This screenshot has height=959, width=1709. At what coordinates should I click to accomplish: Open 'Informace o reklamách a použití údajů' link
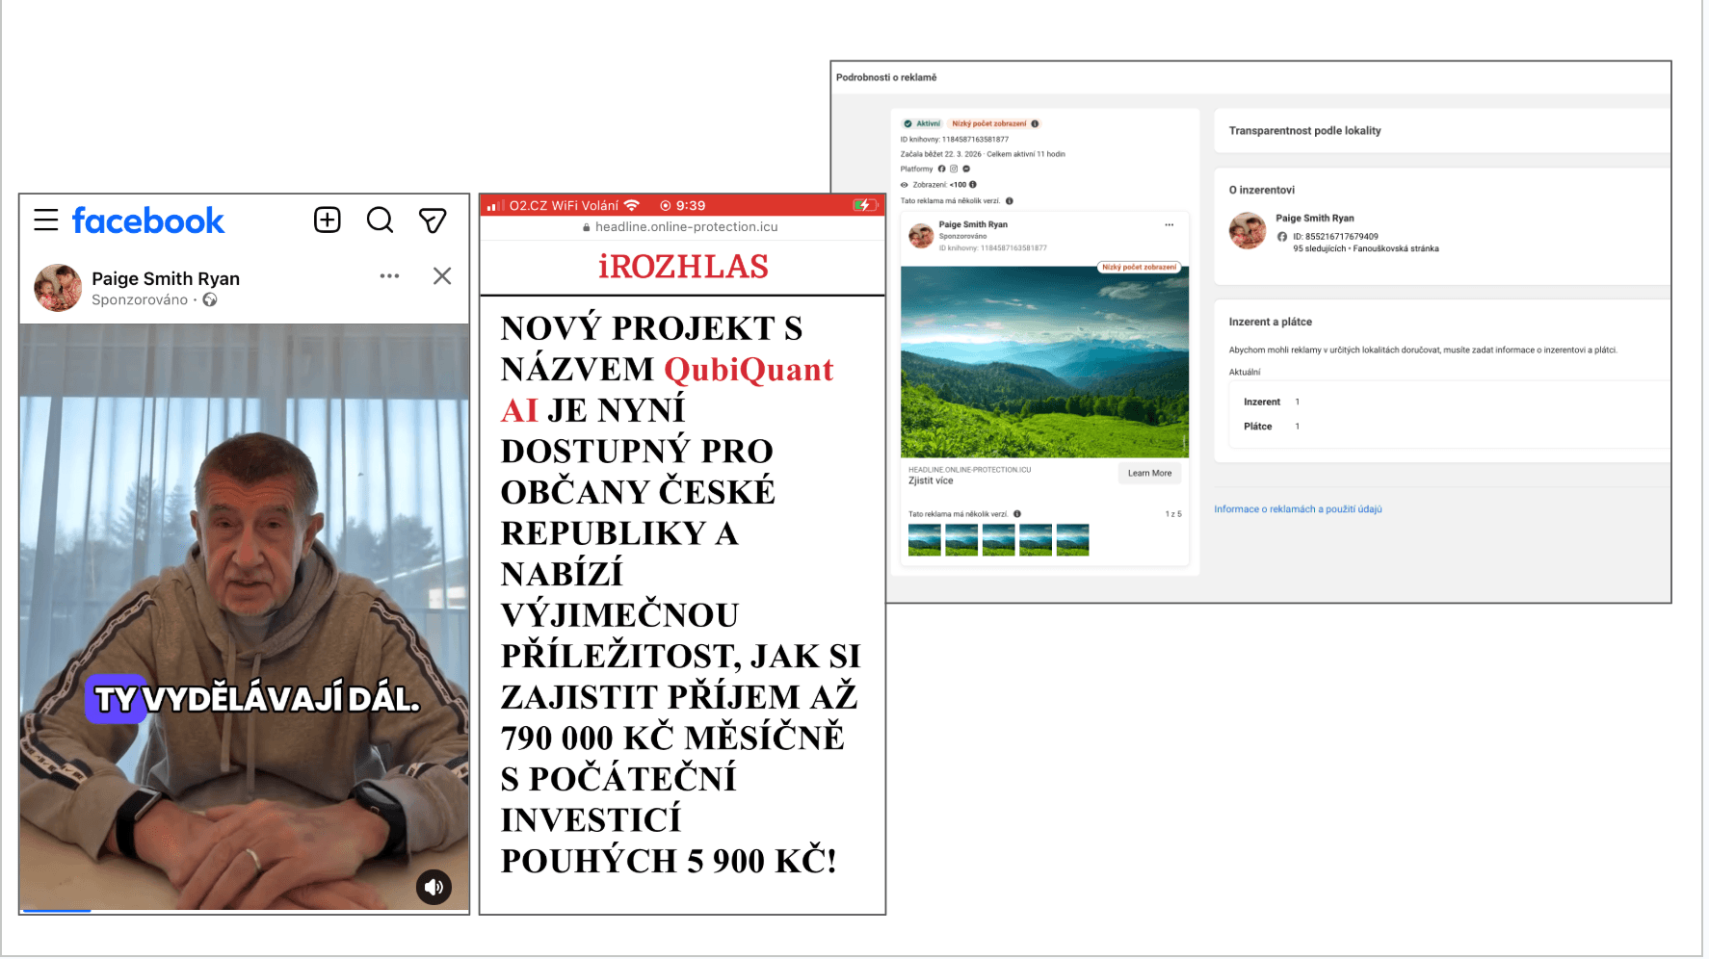coord(1298,509)
